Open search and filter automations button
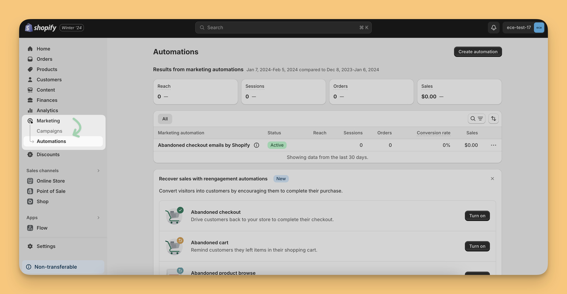This screenshot has height=294, width=567. 477,119
